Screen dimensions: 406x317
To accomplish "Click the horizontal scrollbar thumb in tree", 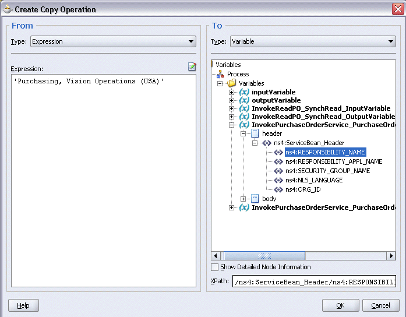I will pos(264,256).
